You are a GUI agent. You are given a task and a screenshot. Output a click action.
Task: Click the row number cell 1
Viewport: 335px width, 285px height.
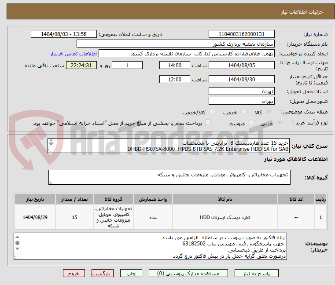coord(320,217)
